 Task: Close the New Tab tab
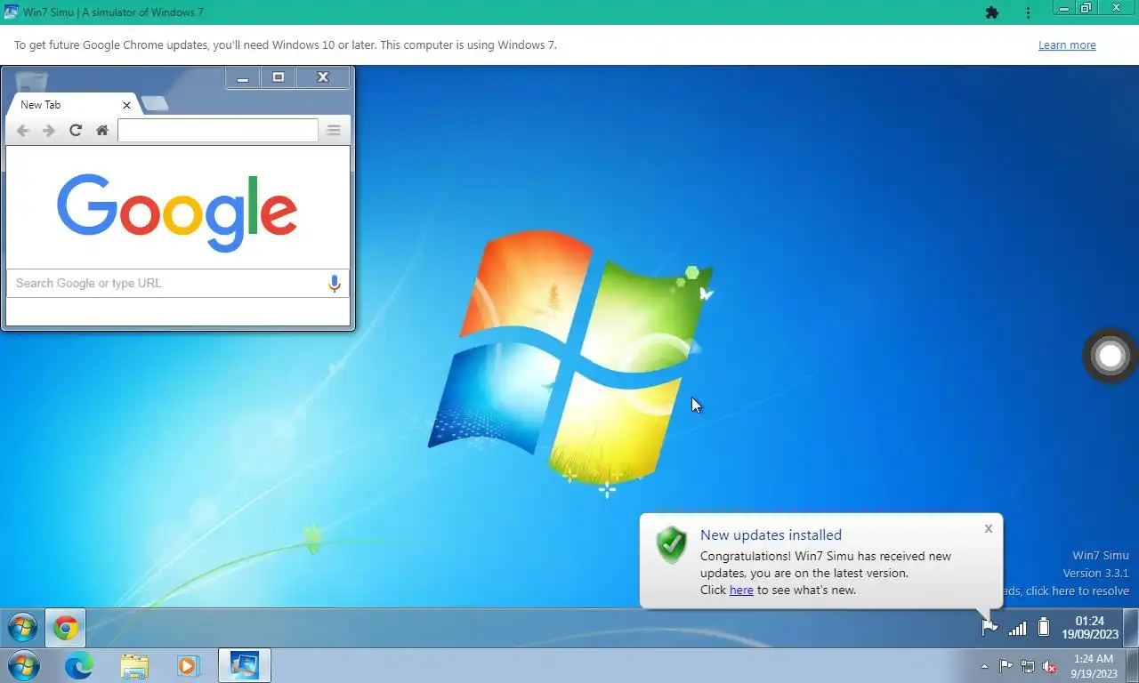tap(126, 105)
